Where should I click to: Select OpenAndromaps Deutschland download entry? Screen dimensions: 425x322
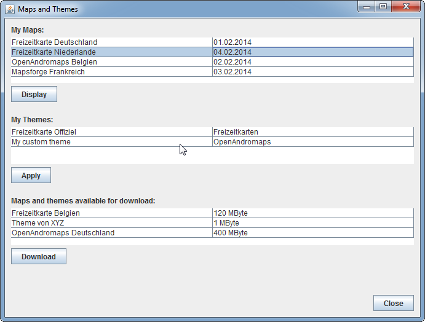(63, 233)
